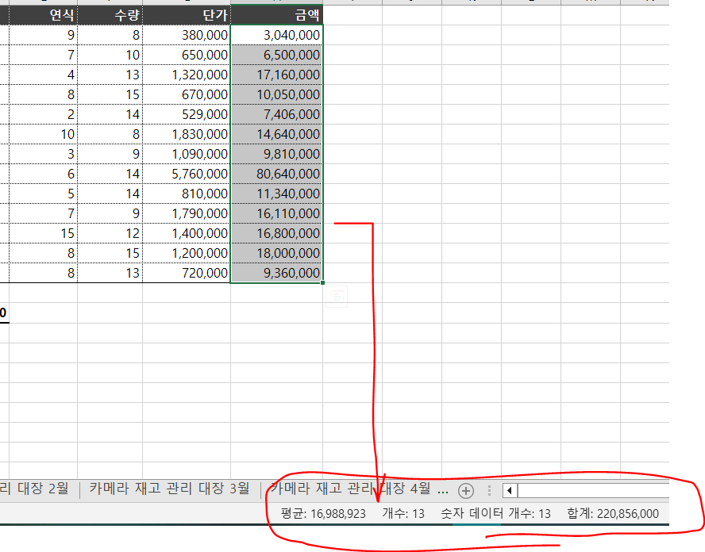This screenshot has height=552, width=705.
Task: Click the 연식 column header cell
Action: (x=43, y=15)
